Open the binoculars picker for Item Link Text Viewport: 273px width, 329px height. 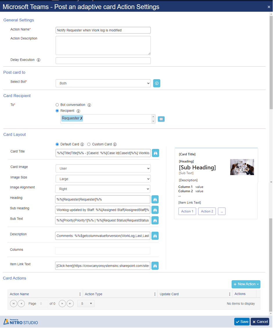[155, 265]
